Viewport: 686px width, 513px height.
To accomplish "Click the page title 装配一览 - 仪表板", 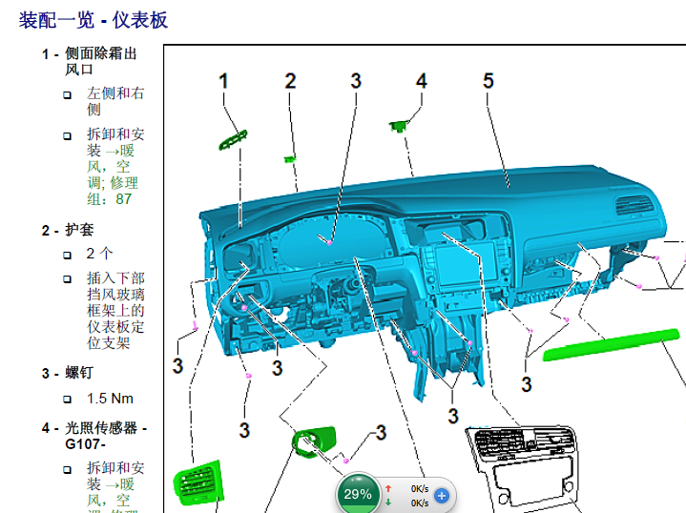I will (x=93, y=20).
